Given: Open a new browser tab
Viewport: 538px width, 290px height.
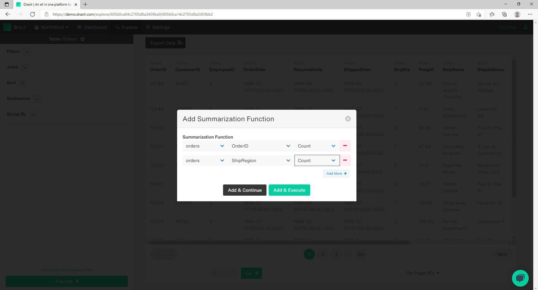Looking at the screenshot, I should point(85,4).
